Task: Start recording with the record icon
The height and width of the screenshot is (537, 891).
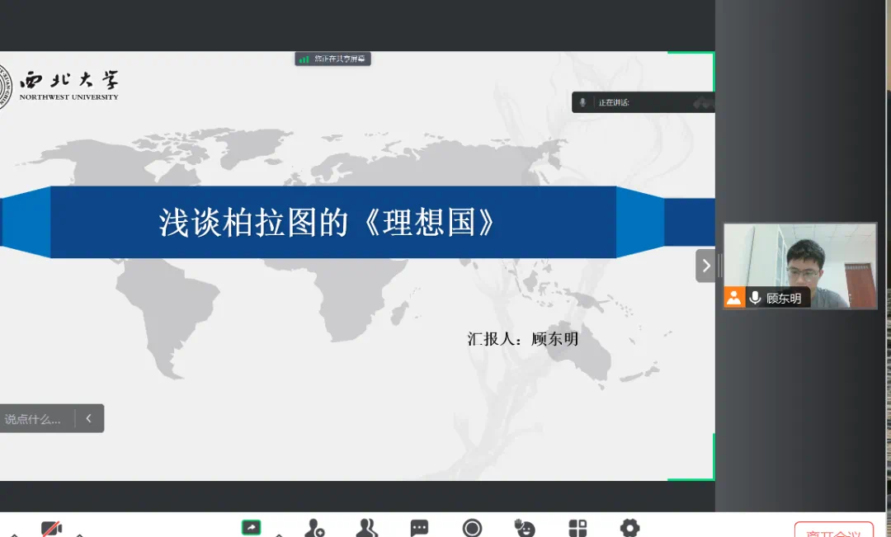Action: pos(472,528)
